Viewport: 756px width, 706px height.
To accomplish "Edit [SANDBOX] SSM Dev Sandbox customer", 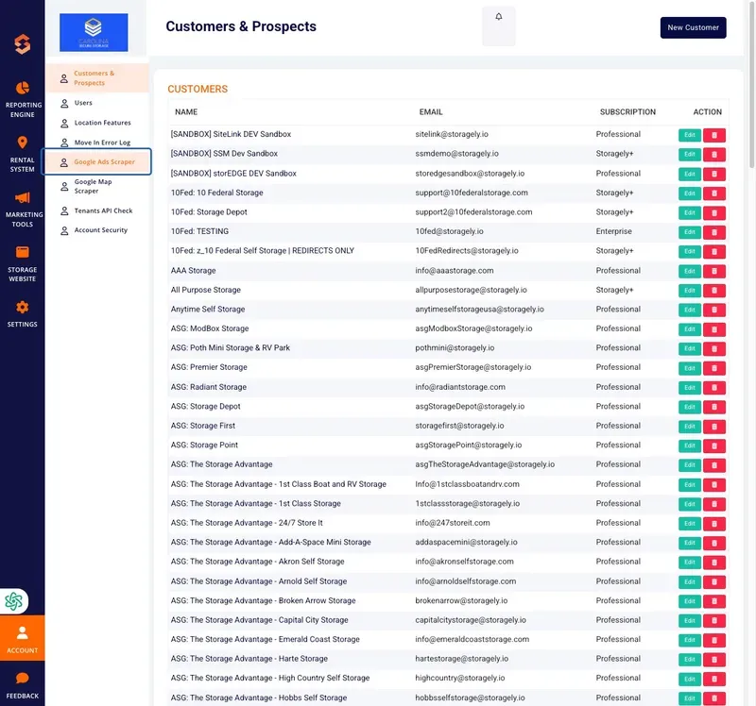I will pyautogui.click(x=690, y=154).
